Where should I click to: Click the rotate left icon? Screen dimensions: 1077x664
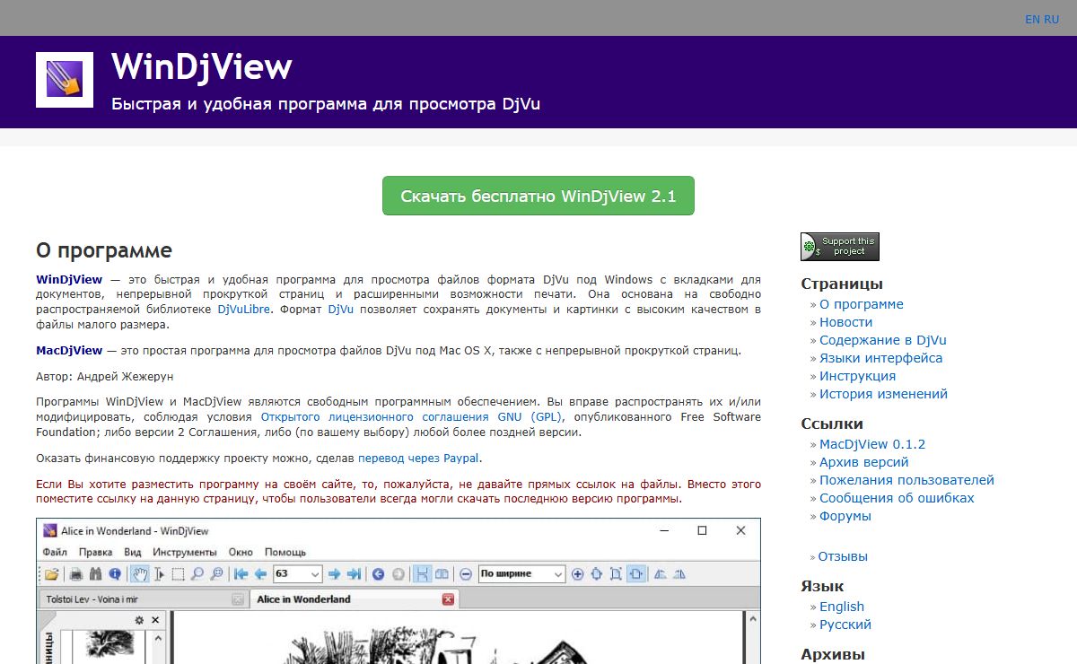coord(661,574)
